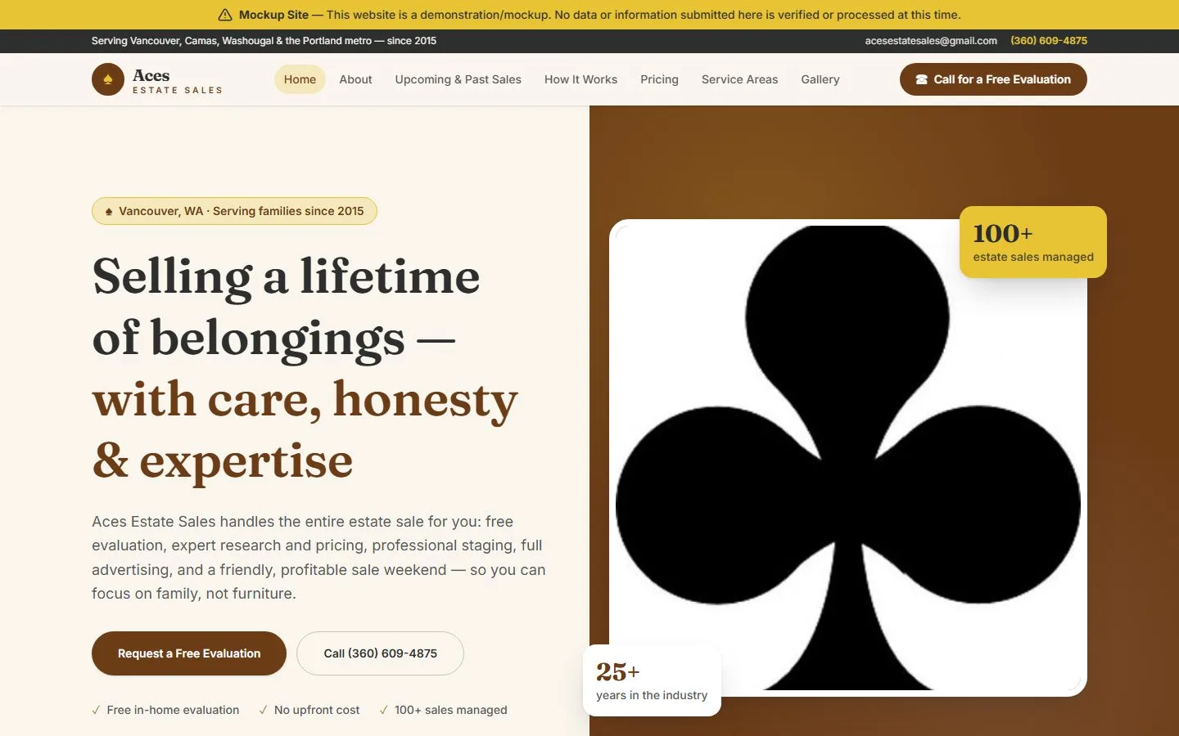Click the '100+ sales managed' checkmark text
1179x736 pixels.
coord(450,710)
